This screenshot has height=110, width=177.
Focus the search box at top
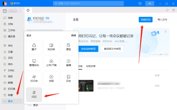tap(88, 4)
